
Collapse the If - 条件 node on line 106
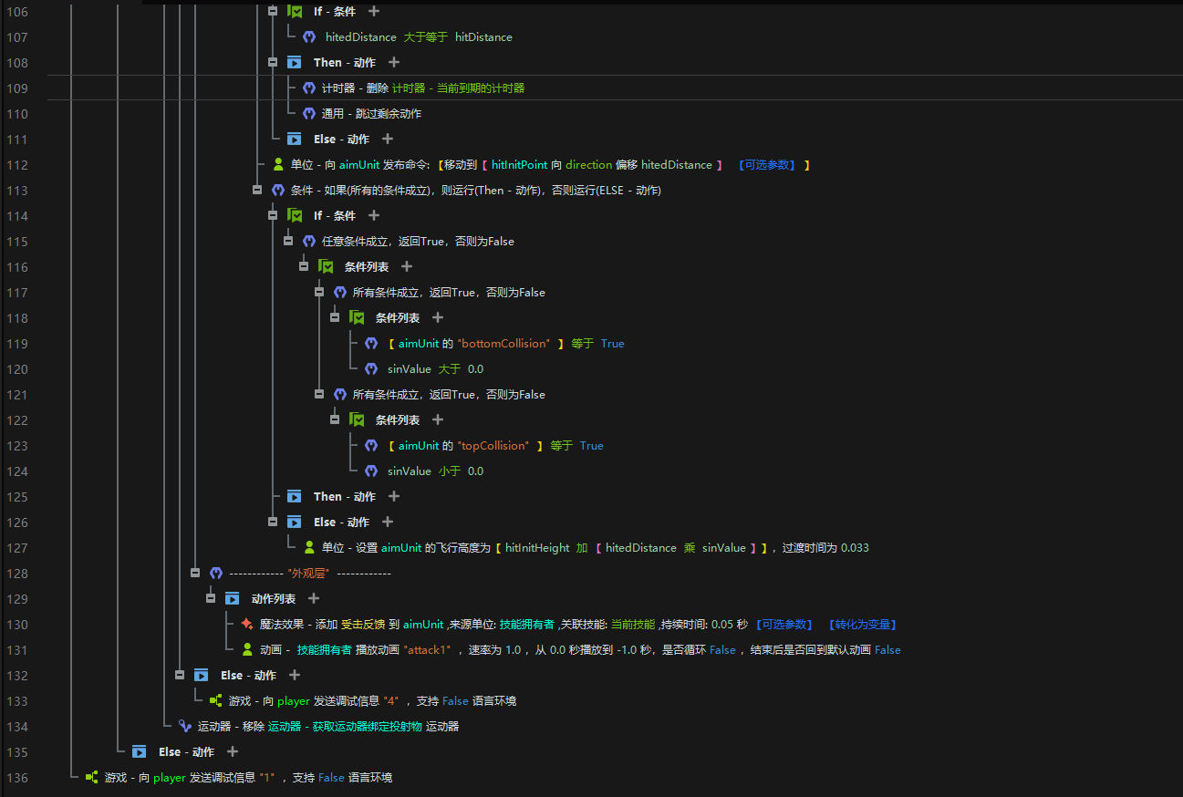273,11
